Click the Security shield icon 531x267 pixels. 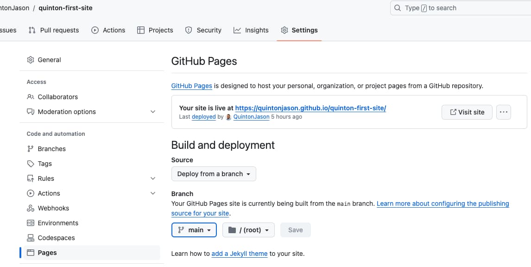pos(189,30)
